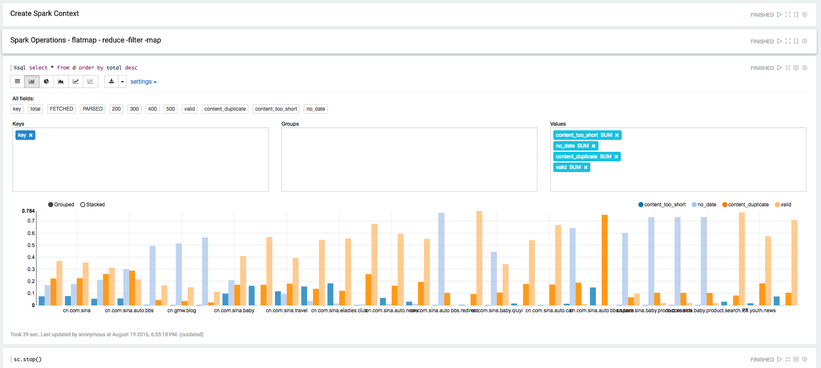The image size is (821, 368).
Task: Click the no_date field pill
Action: coord(316,109)
